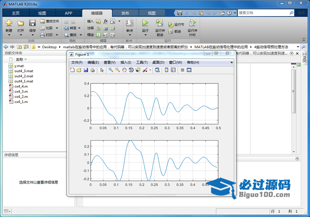Image resolution: width=310 pixels, height=217 pixels.
Task: Click Print Figure icon in Figure 1
Action: click(92, 70)
